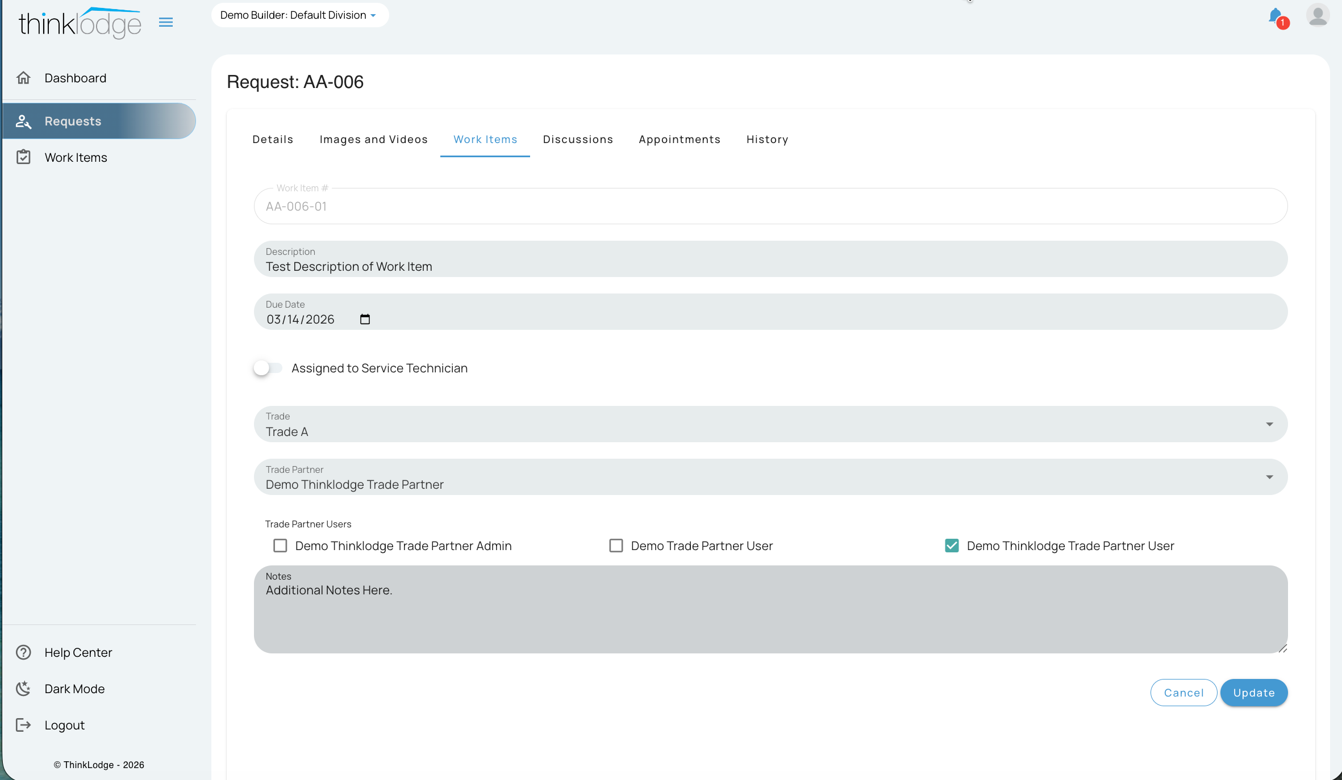Expand the Trade dropdown
This screenshot has width=1342, height=780.
770,424
